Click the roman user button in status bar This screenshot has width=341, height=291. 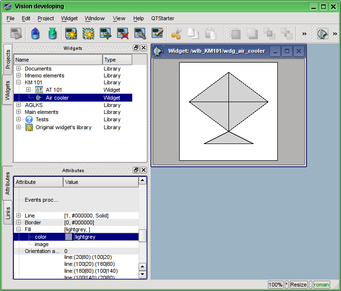321,285
